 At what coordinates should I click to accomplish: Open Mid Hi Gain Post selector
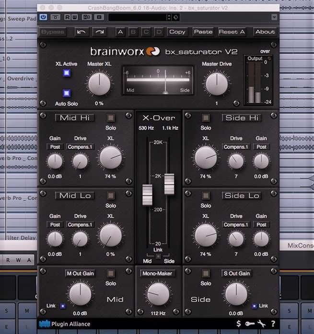[55, 147]
